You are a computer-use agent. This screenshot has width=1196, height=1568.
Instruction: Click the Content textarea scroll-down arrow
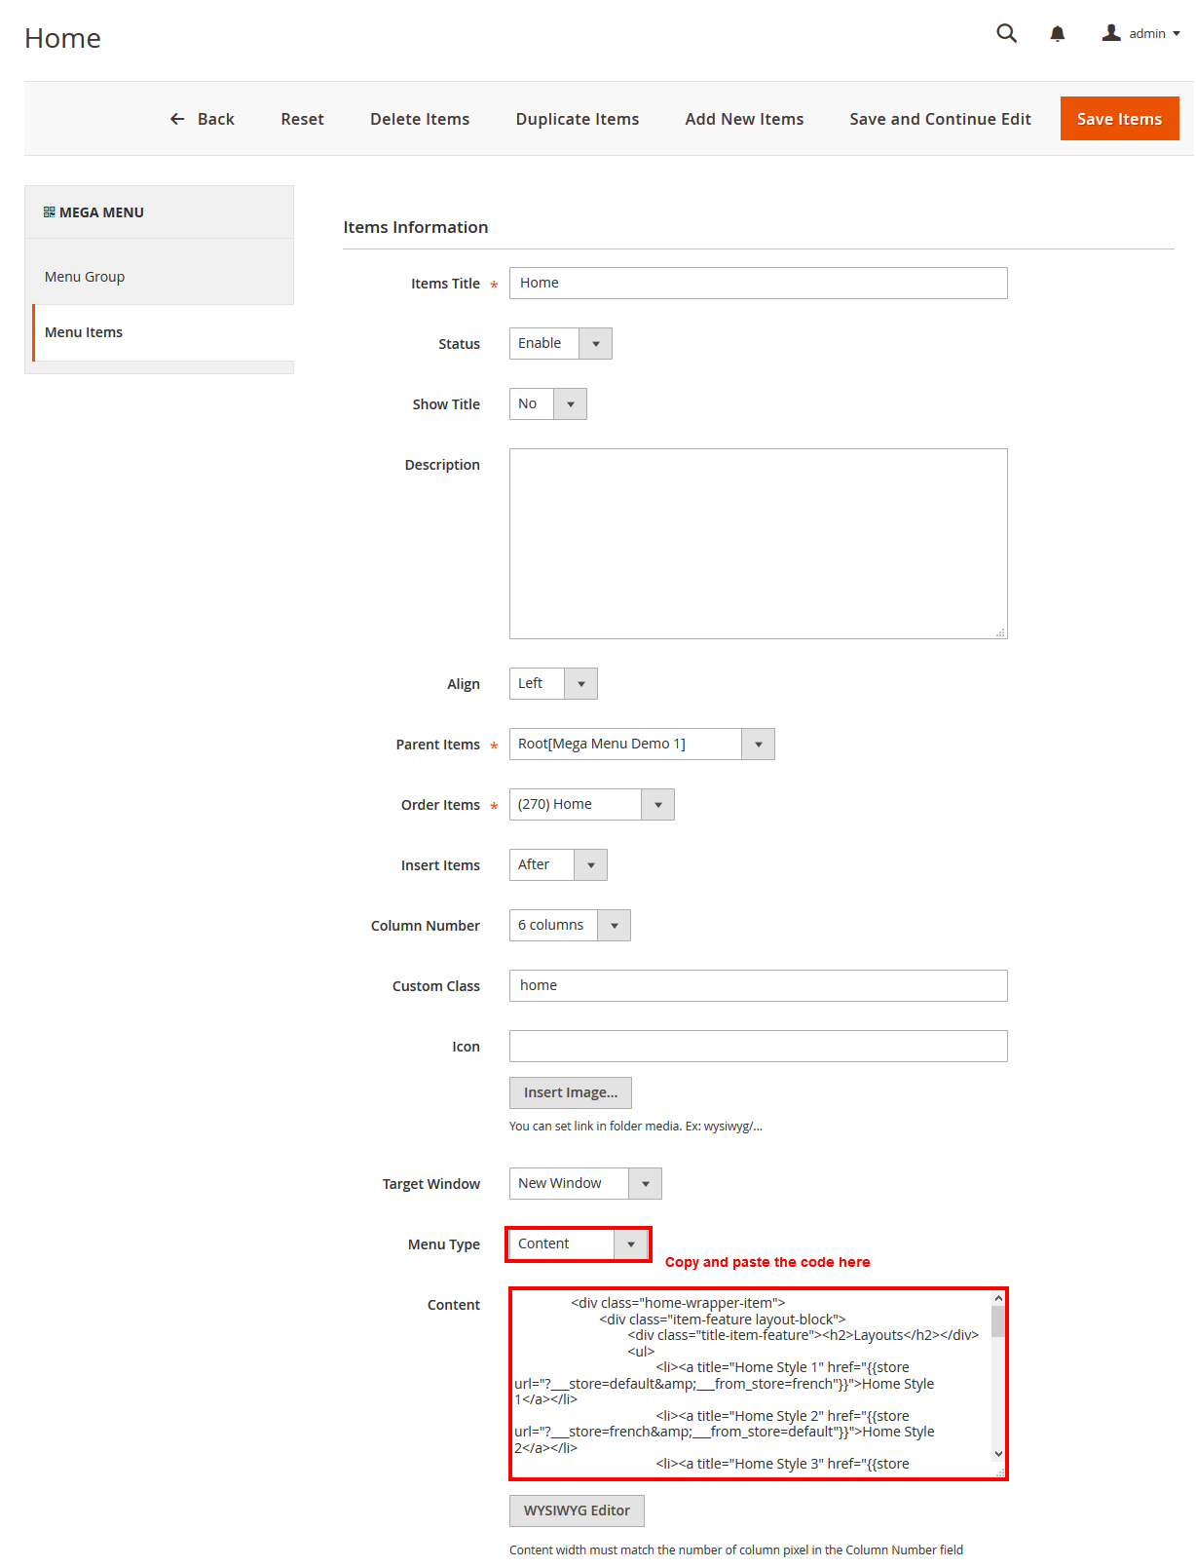click(x=998, y=1454)
